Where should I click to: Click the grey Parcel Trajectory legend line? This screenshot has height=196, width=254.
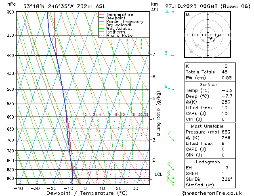point(101,21)
